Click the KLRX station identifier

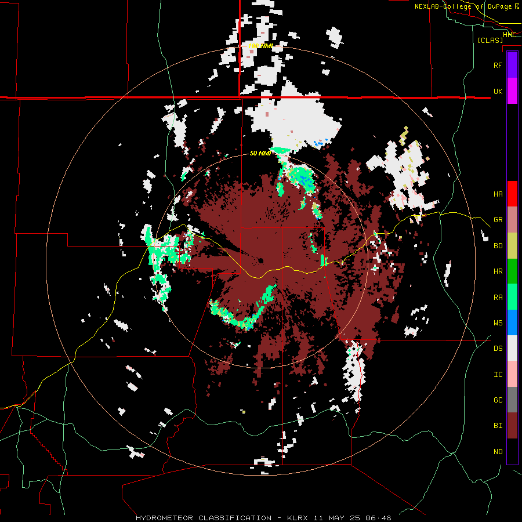pyautogui.click(x=297, y=518)
